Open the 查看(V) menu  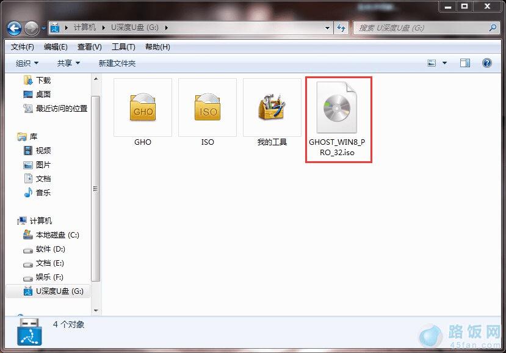(89, 47)
